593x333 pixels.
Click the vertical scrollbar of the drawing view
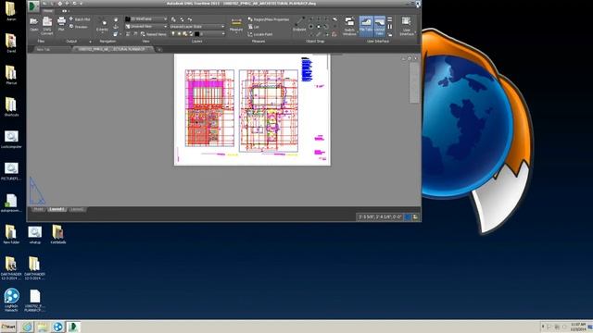pyautogui.click(x=414, y=82)
